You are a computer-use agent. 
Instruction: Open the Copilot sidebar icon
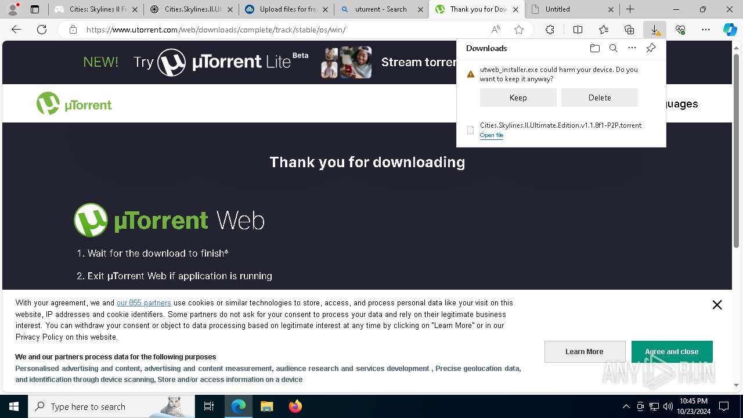tap(730, 30)
